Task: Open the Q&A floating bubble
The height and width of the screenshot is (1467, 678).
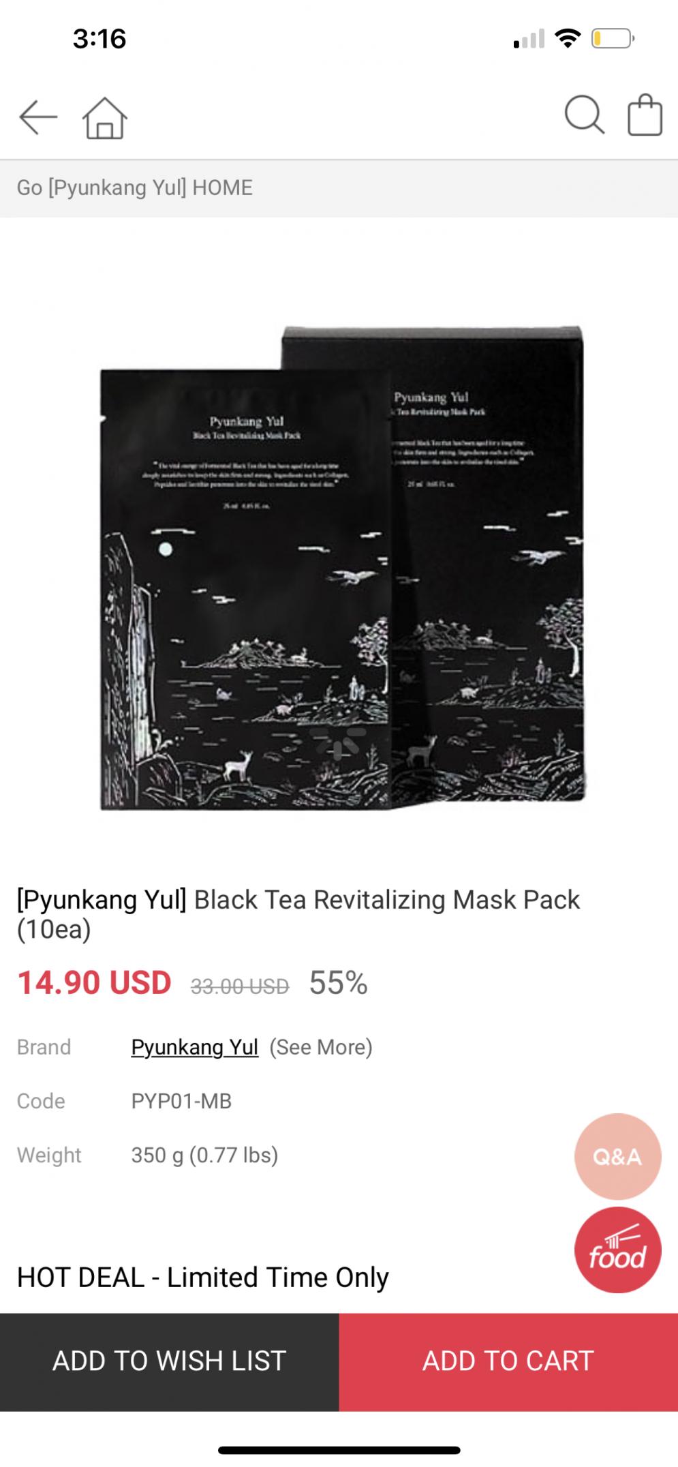Action: pos(618,1156)
